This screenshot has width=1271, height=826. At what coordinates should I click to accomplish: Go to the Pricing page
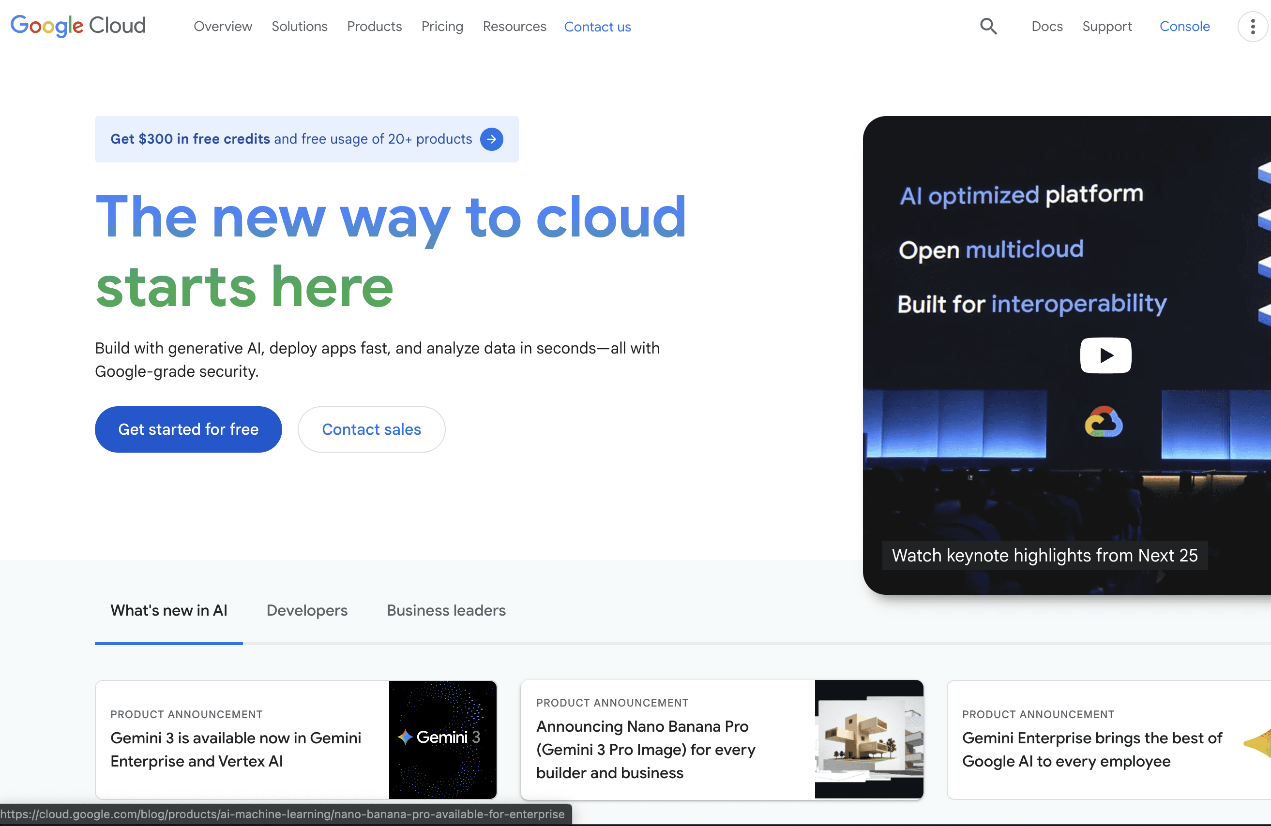(x=442, y=26)
